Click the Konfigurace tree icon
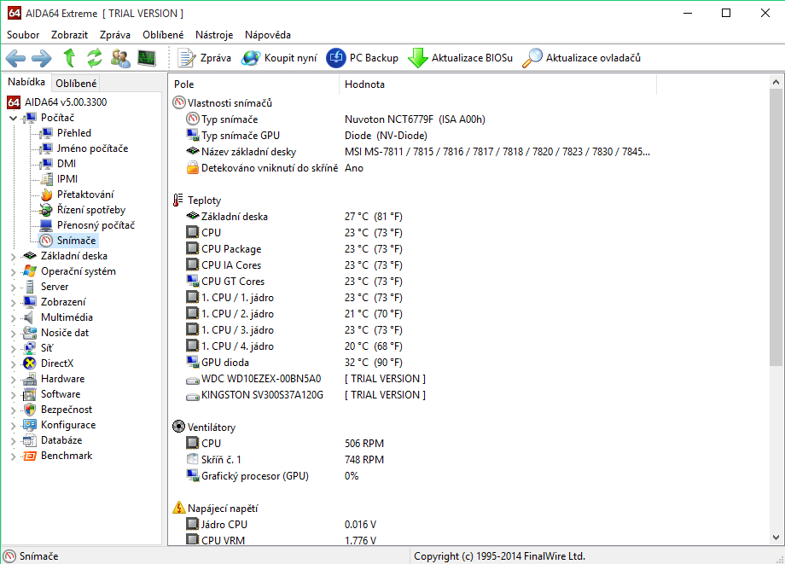785x564 pixels. tap(30, 425)
